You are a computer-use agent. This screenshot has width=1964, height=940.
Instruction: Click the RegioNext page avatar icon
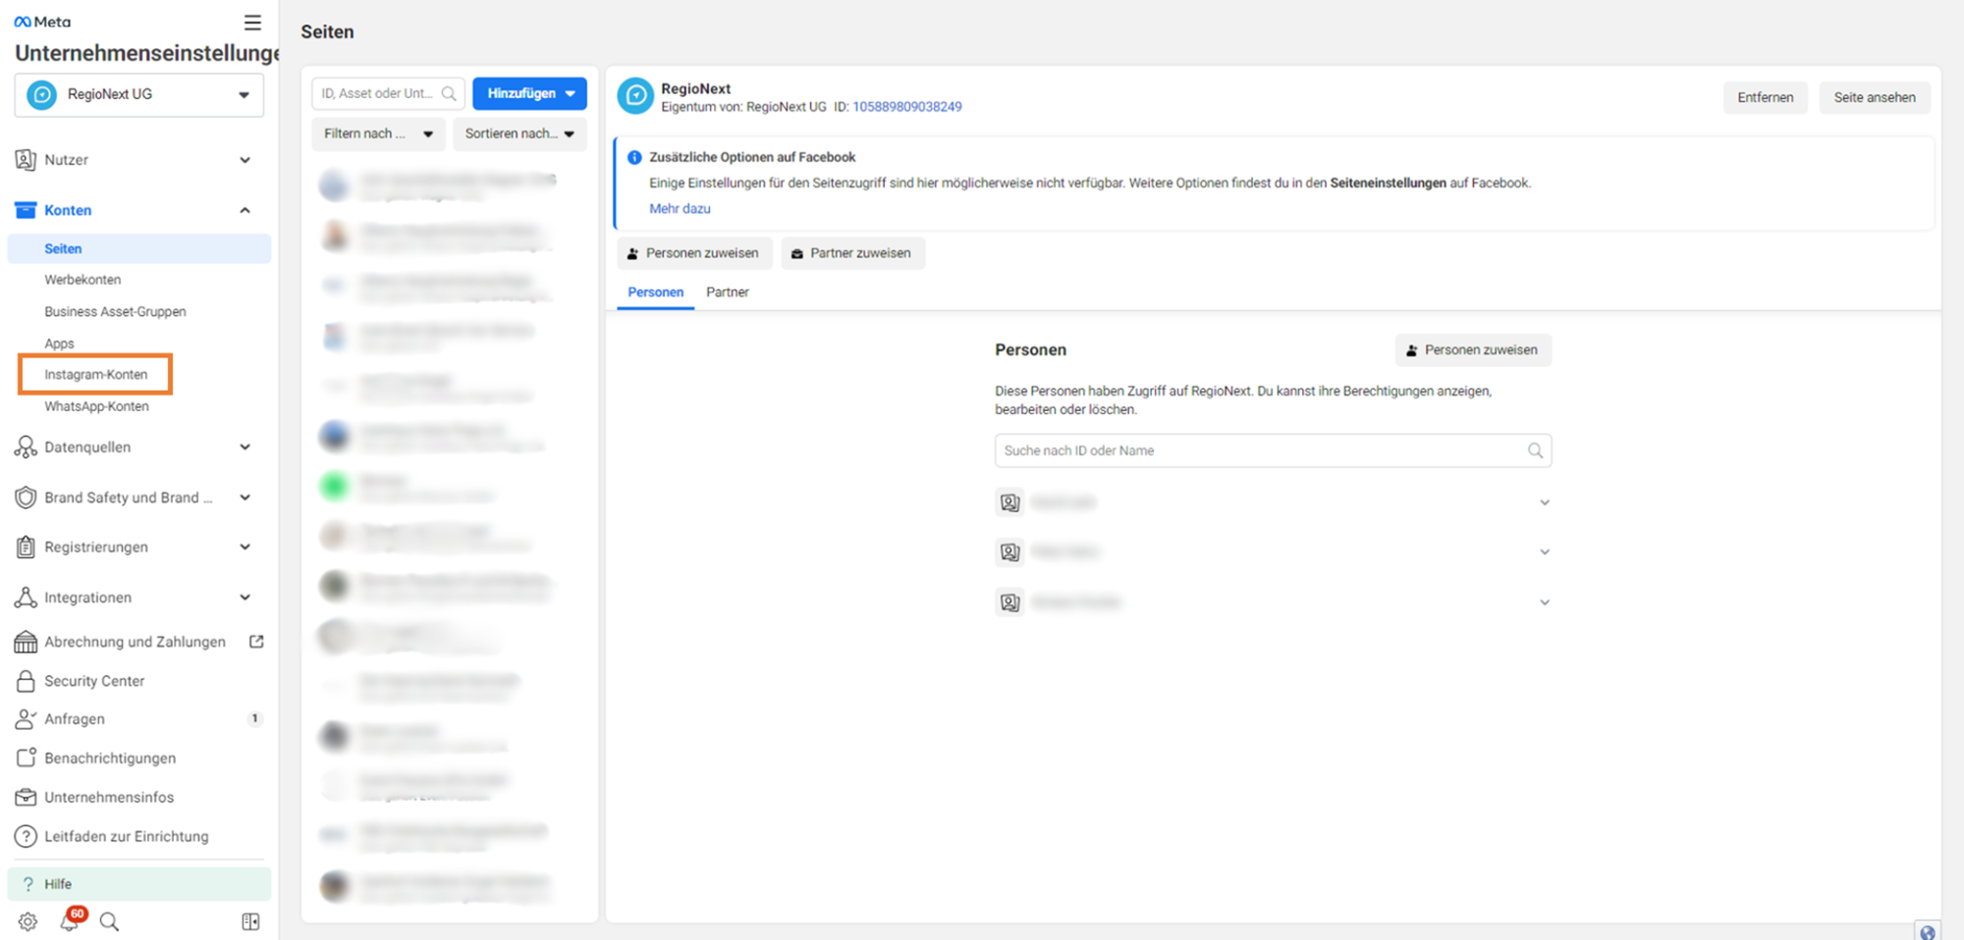[x=635, y=96]
